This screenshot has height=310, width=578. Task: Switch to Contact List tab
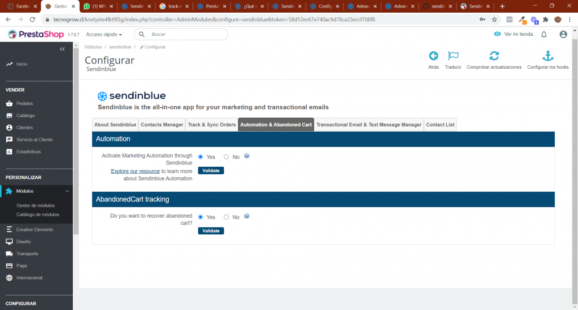440,125
